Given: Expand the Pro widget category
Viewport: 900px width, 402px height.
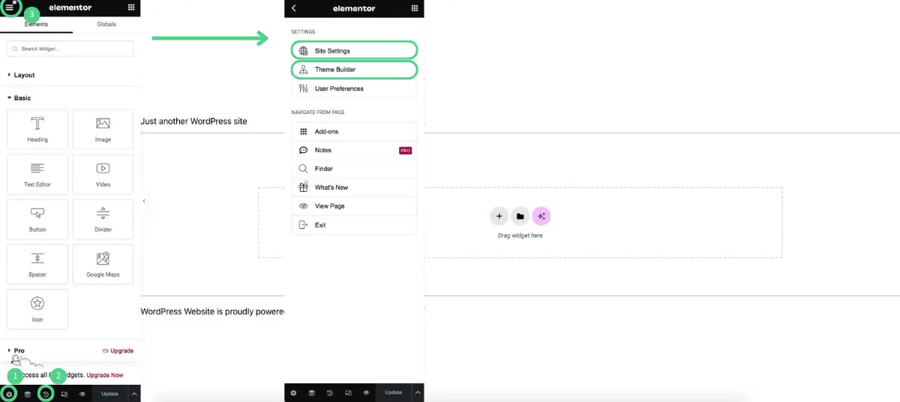Looking at the screenshot, I should click(x=19, y=350).
